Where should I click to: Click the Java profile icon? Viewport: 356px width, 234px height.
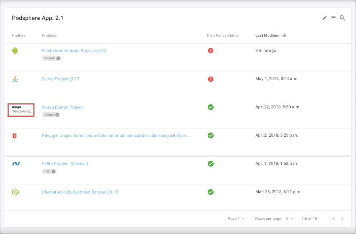[15, 79]
